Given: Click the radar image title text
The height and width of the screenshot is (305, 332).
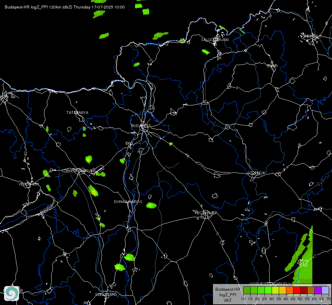Looking at the screenshot, I should pyautogui.click(x=64, y=7).
